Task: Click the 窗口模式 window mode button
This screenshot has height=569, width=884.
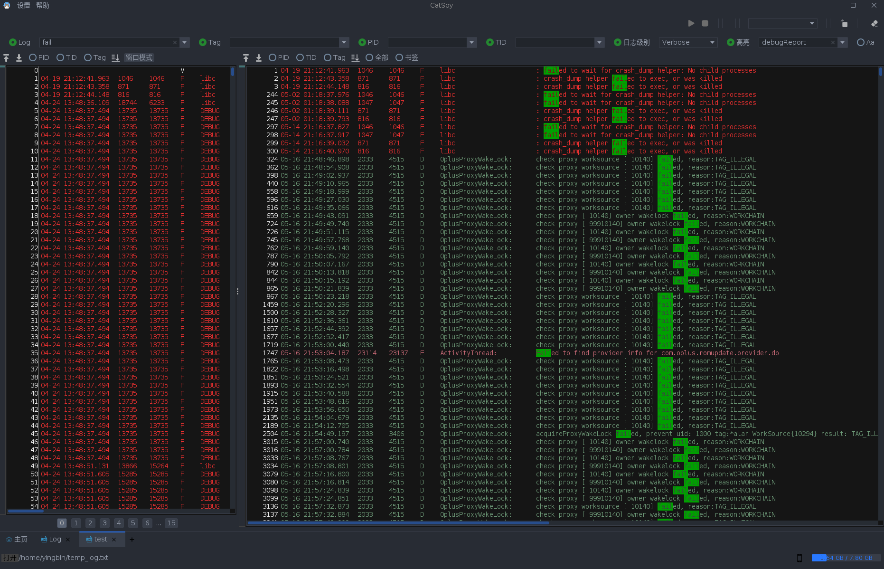Action: tap(139, 57)
